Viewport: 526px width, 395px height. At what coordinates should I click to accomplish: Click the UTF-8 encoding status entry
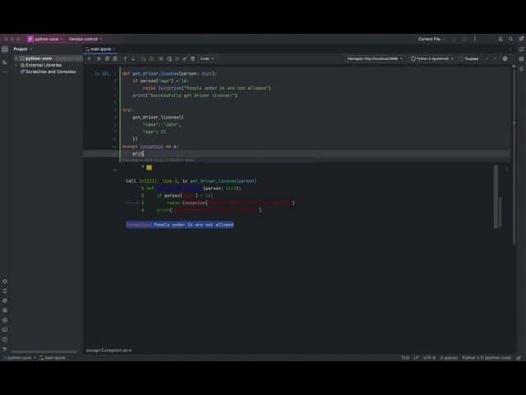[x=429, y=358]
